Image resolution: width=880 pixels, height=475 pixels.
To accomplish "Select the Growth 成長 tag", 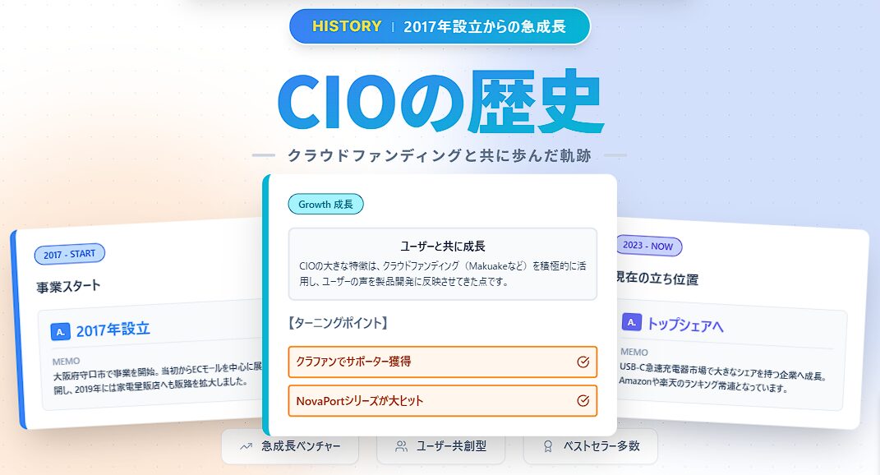I will click(x=325, y=204).
